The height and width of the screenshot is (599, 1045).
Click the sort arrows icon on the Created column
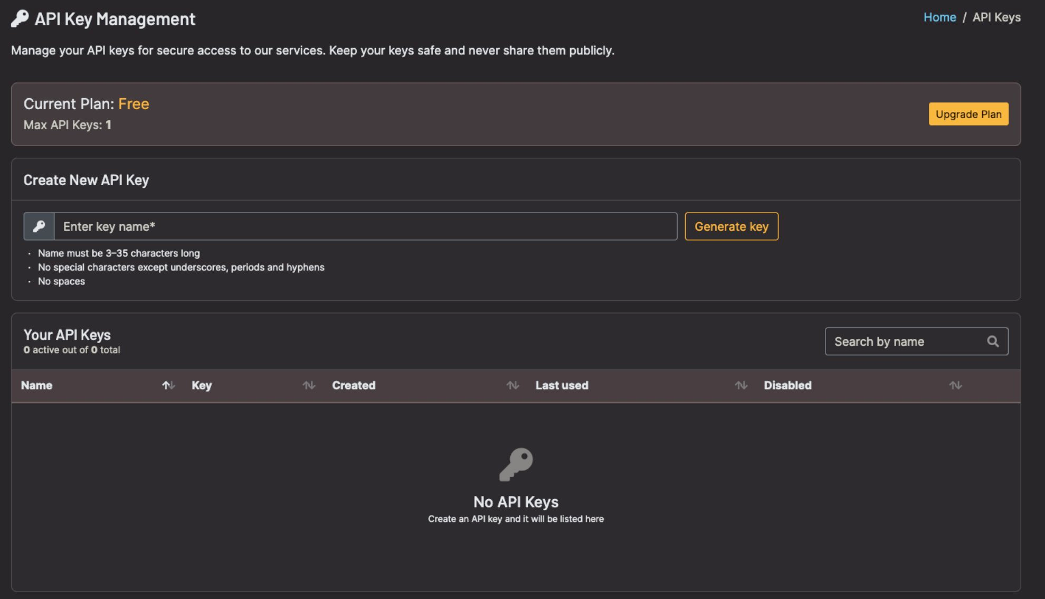tap(513, 385)
